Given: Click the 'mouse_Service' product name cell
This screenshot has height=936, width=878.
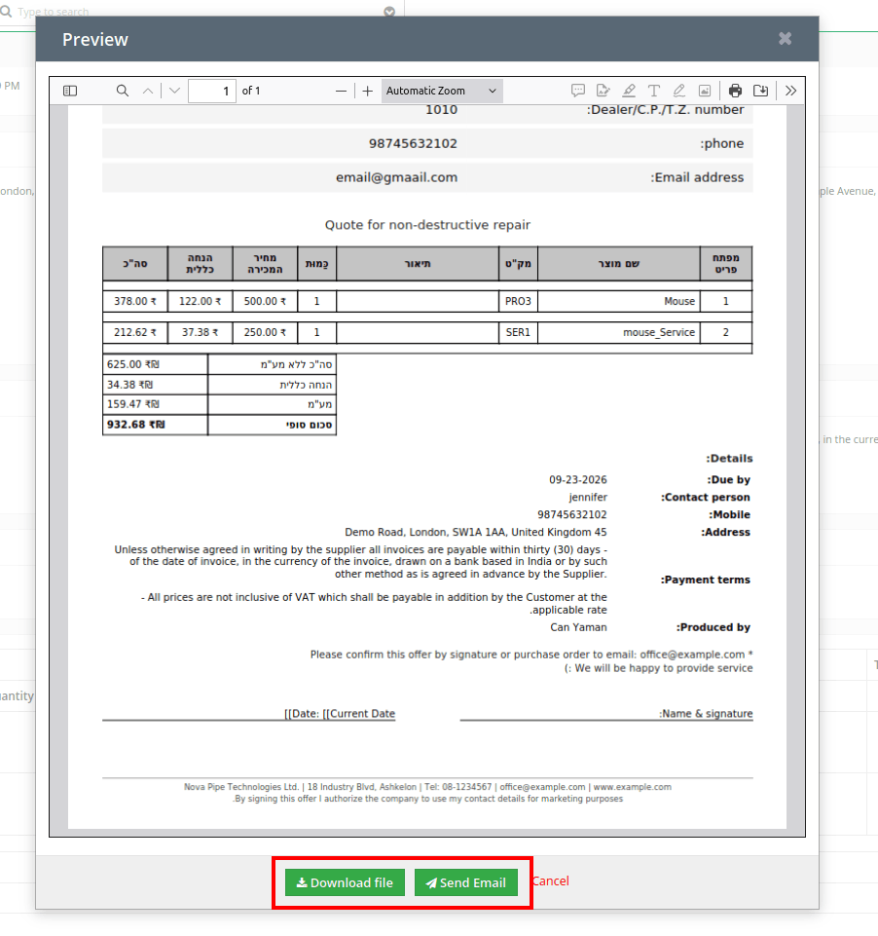Looking at the screenshot, I should (x=618, y=332).
